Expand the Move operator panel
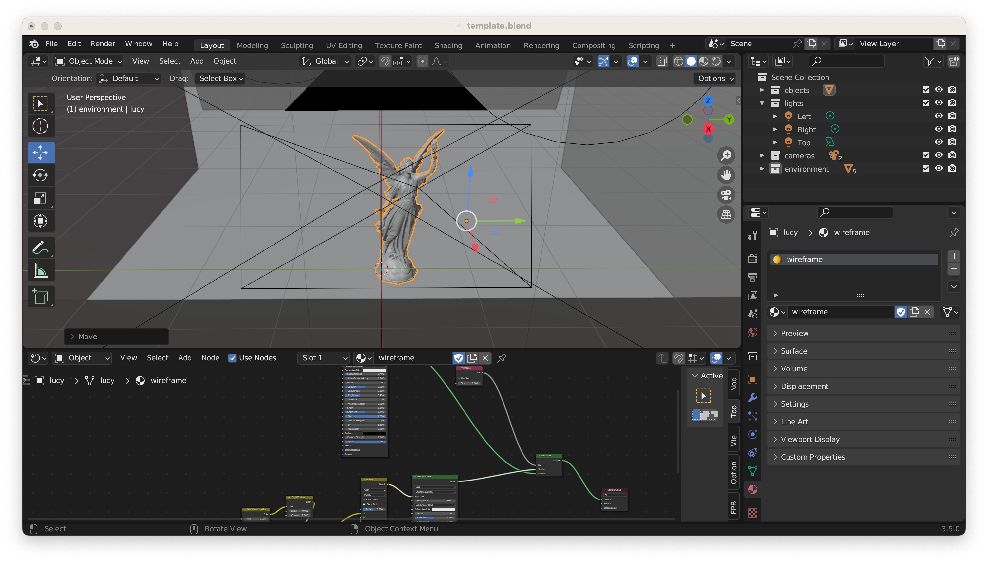 click(x=116, y=336)
